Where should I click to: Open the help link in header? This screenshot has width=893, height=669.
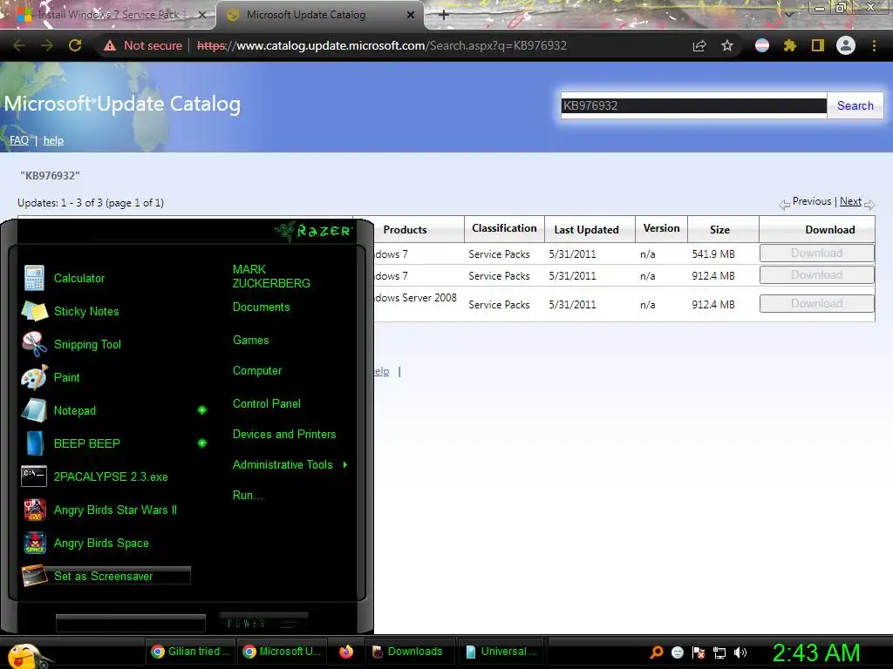tap(53, 140)
